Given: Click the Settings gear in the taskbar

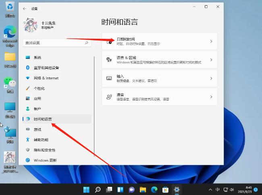Looking at the screenshot, I should coord(177,190).
